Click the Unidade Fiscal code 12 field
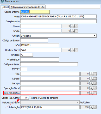The height and width of the screenshot is (114, 101). pos(66,50)
